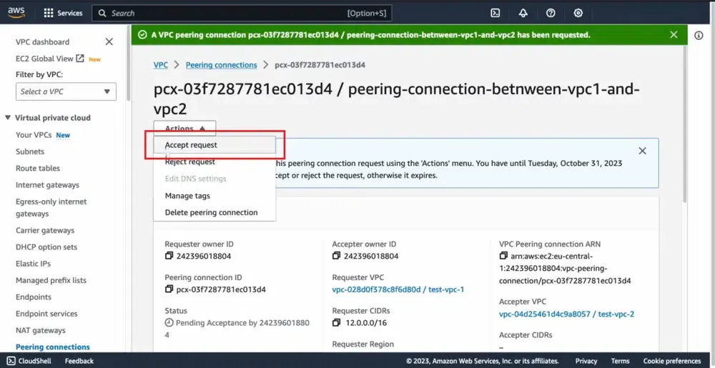The width and height of the screenshot is (715, 368).
Task: Dismiss the green success banner
Action: click(x=674, y=34)
